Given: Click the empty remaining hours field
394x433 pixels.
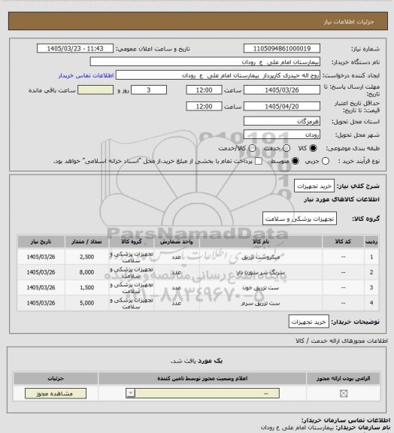Looking at the screenshot, I should click(95, 90).
